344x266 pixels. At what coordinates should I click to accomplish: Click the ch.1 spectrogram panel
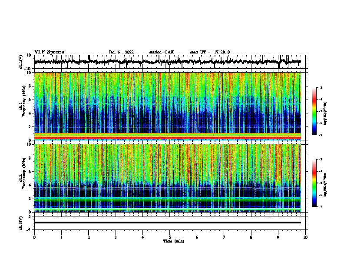pos(167,106)
